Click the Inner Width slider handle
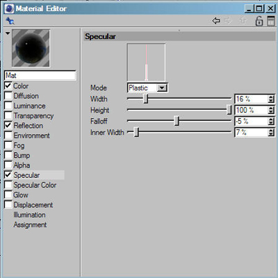Viewport: 278px width, 278px height. [x=136, y=132]
